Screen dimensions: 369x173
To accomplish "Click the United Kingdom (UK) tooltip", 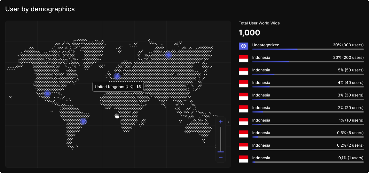I will pyautogui.click(x=118, y=87).
